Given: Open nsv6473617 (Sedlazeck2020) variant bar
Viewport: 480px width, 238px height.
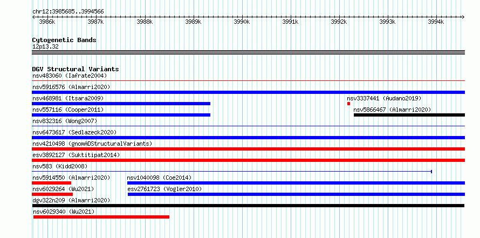Looking at the screenshot, I should [248, 138].
